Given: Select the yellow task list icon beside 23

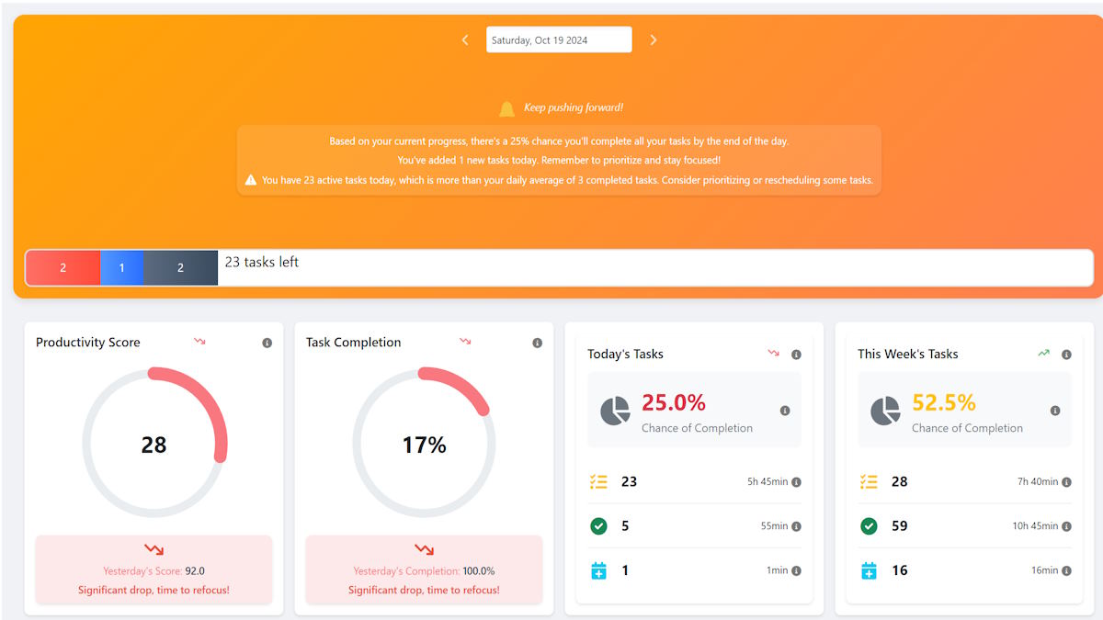Looking at the screenshot, I should 598,481.
